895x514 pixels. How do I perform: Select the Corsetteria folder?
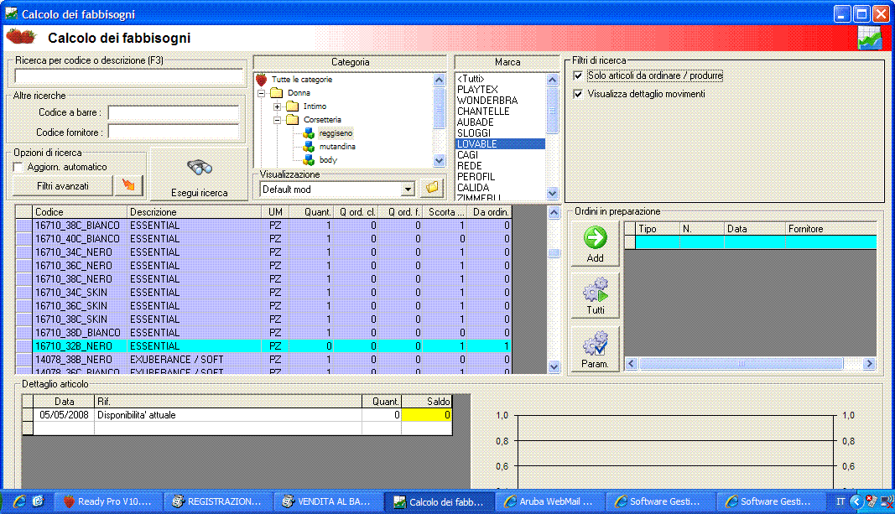click(322, 120)
